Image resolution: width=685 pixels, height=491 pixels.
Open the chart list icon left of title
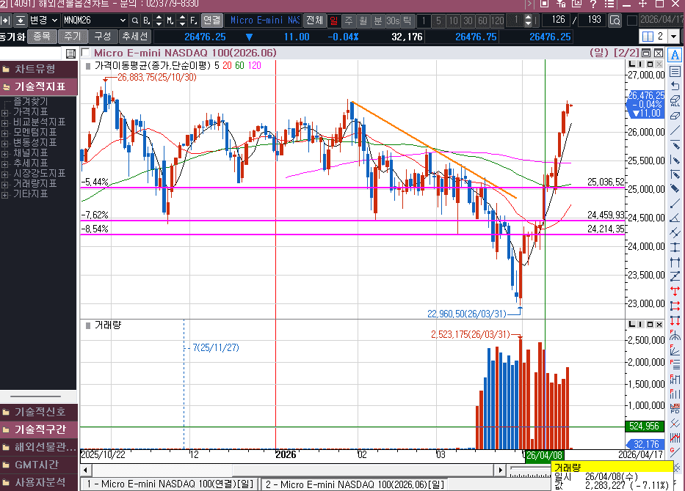(70, 53)
